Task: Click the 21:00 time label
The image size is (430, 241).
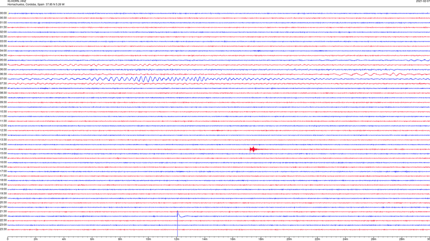Action: tap(3, 207)
